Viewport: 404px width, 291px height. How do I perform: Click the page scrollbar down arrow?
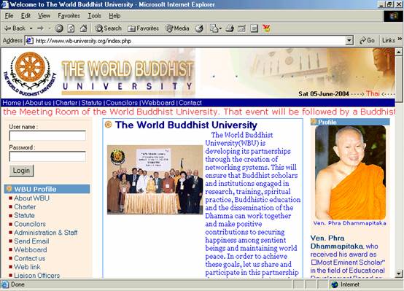click(399, 273)
